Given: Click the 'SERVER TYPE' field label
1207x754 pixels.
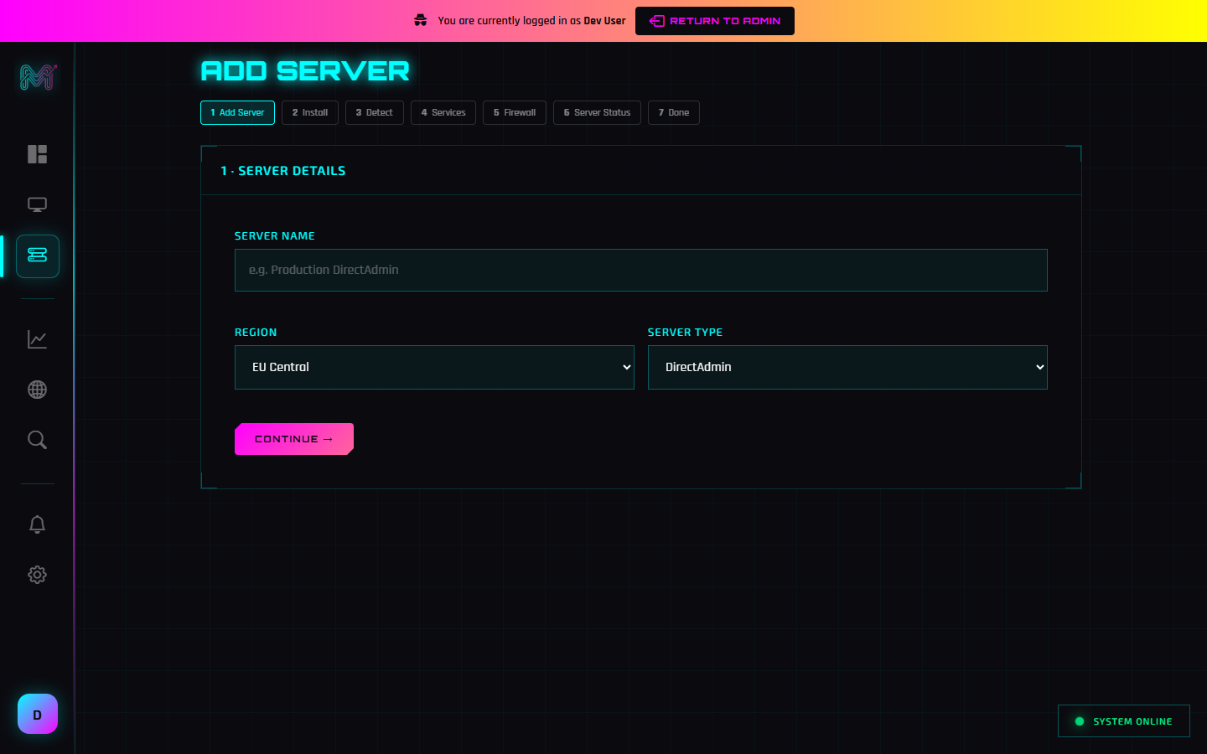Looking at the screenshot, I should (685, 333).
